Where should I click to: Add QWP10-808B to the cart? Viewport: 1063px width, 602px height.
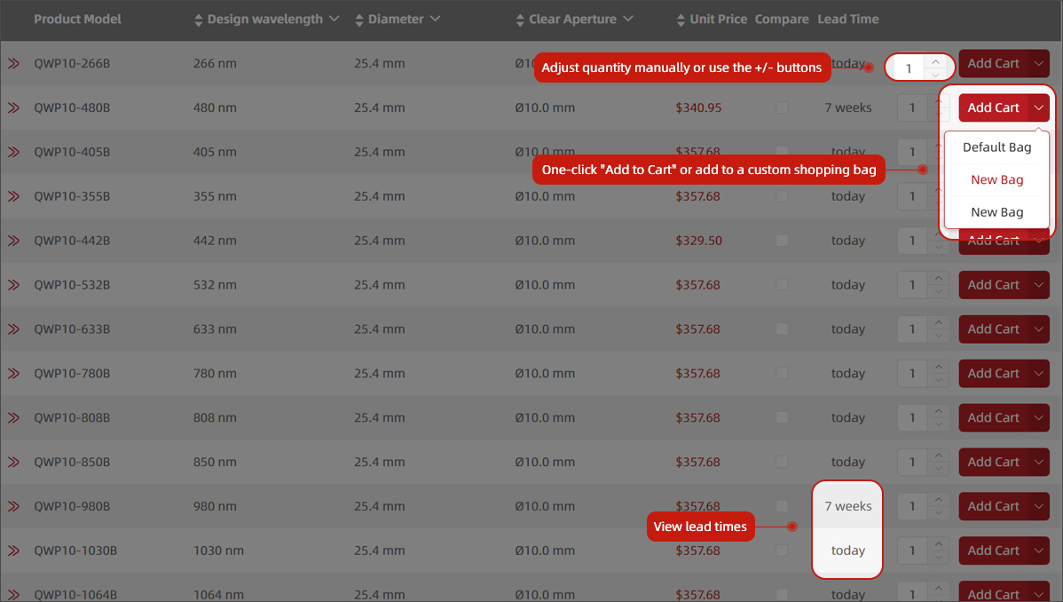(x=993, y=418)
